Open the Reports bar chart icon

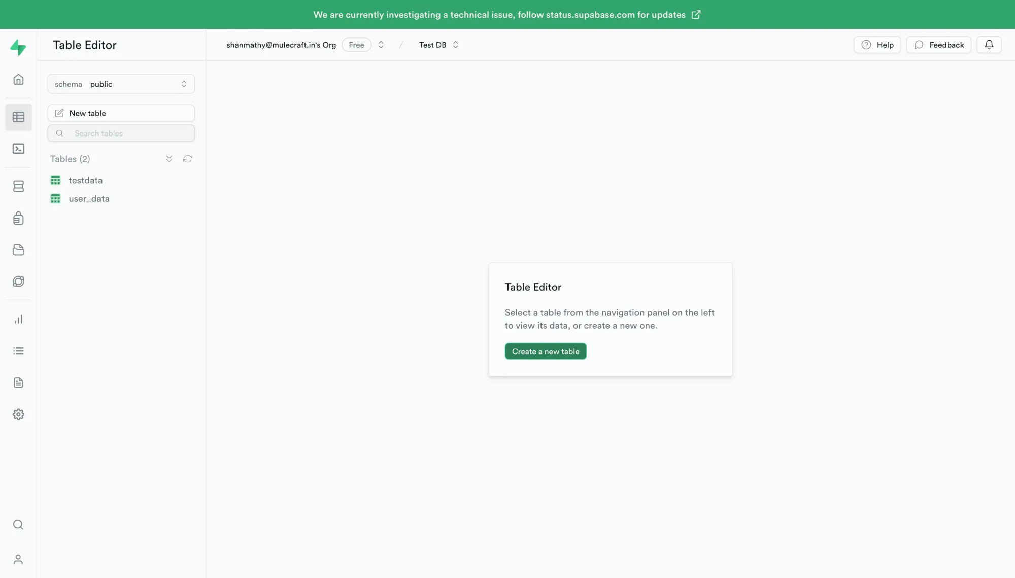18,319
